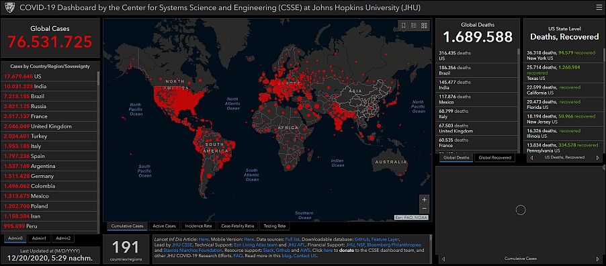The image size is (606, 266).
Task: Open the Global Recovered tab
Action: coord(494,158)
